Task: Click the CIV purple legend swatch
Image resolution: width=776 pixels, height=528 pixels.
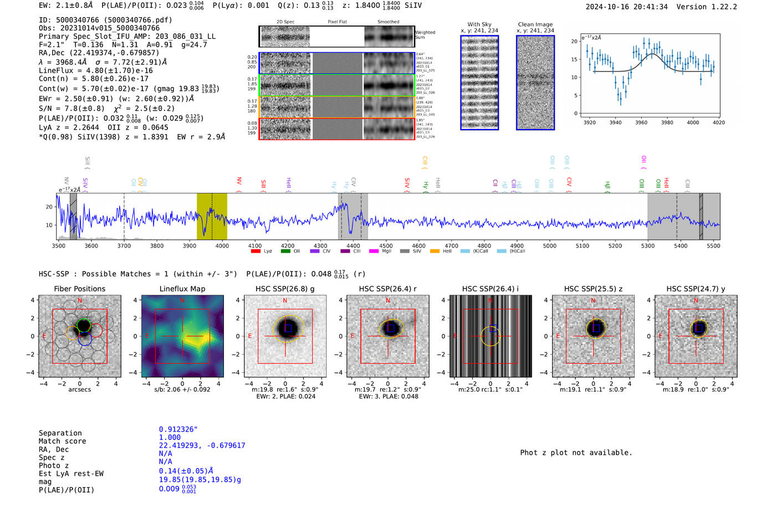Action: point(315,251)
